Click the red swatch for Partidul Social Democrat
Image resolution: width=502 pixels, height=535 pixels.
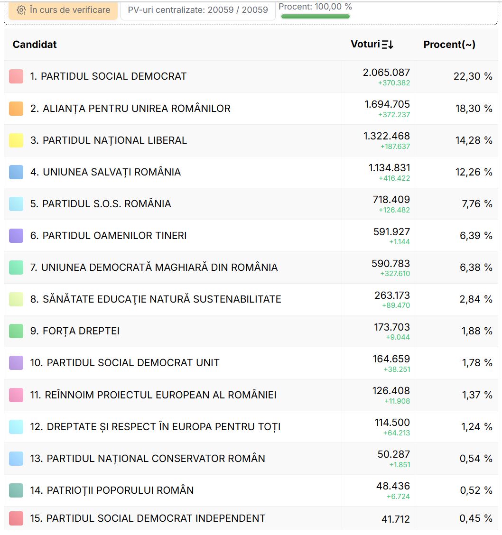(16, 76)
